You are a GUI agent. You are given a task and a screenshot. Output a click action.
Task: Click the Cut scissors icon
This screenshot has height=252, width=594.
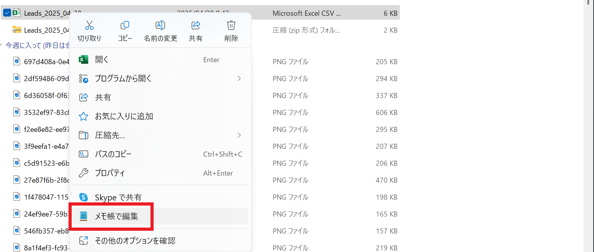pos(89,26)
